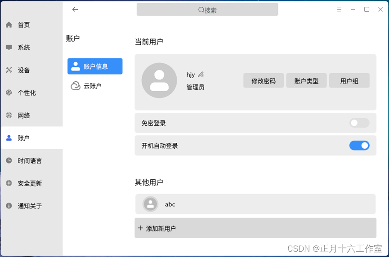Select the user name abc

[x=170, y=204]
